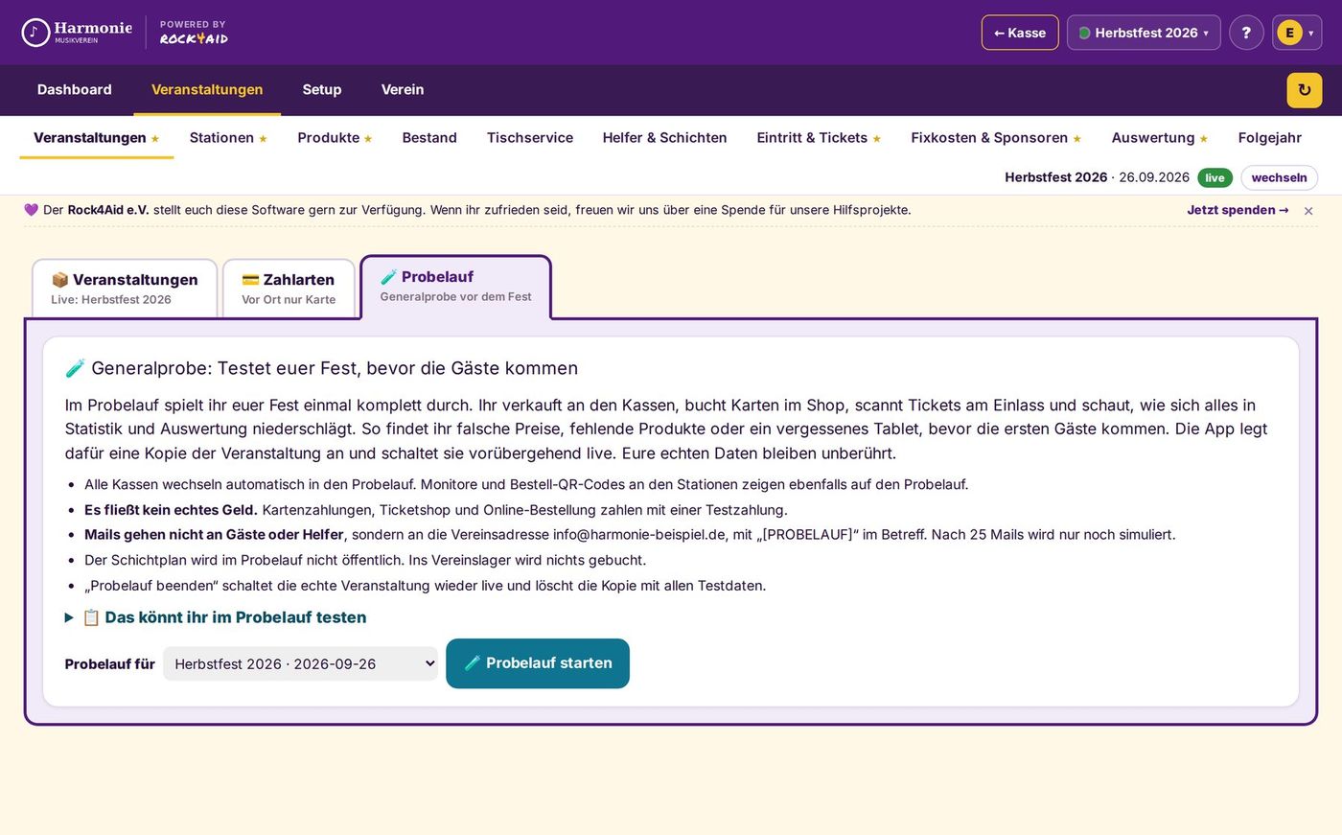This screenshot has width=1342, height=835.
Task: Click the yellow refresh icon button
Action: (1304, 90)
